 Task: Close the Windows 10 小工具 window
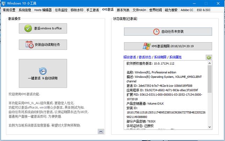click(x=218, y=3)
